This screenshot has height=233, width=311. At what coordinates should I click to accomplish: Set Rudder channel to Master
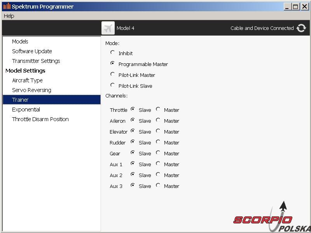tap(158, 142)
